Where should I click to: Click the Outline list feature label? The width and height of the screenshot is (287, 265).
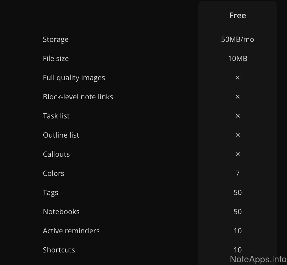[61, 135]
